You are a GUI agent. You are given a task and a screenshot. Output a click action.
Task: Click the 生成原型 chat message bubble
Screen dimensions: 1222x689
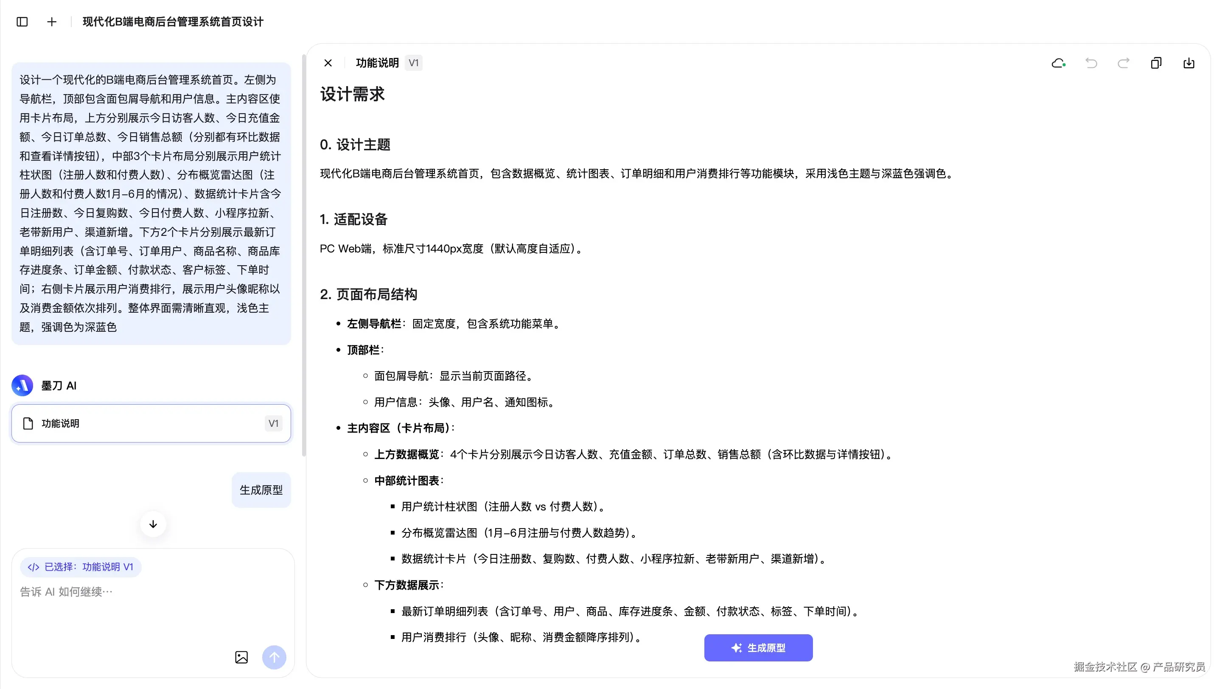click(261, 490)
